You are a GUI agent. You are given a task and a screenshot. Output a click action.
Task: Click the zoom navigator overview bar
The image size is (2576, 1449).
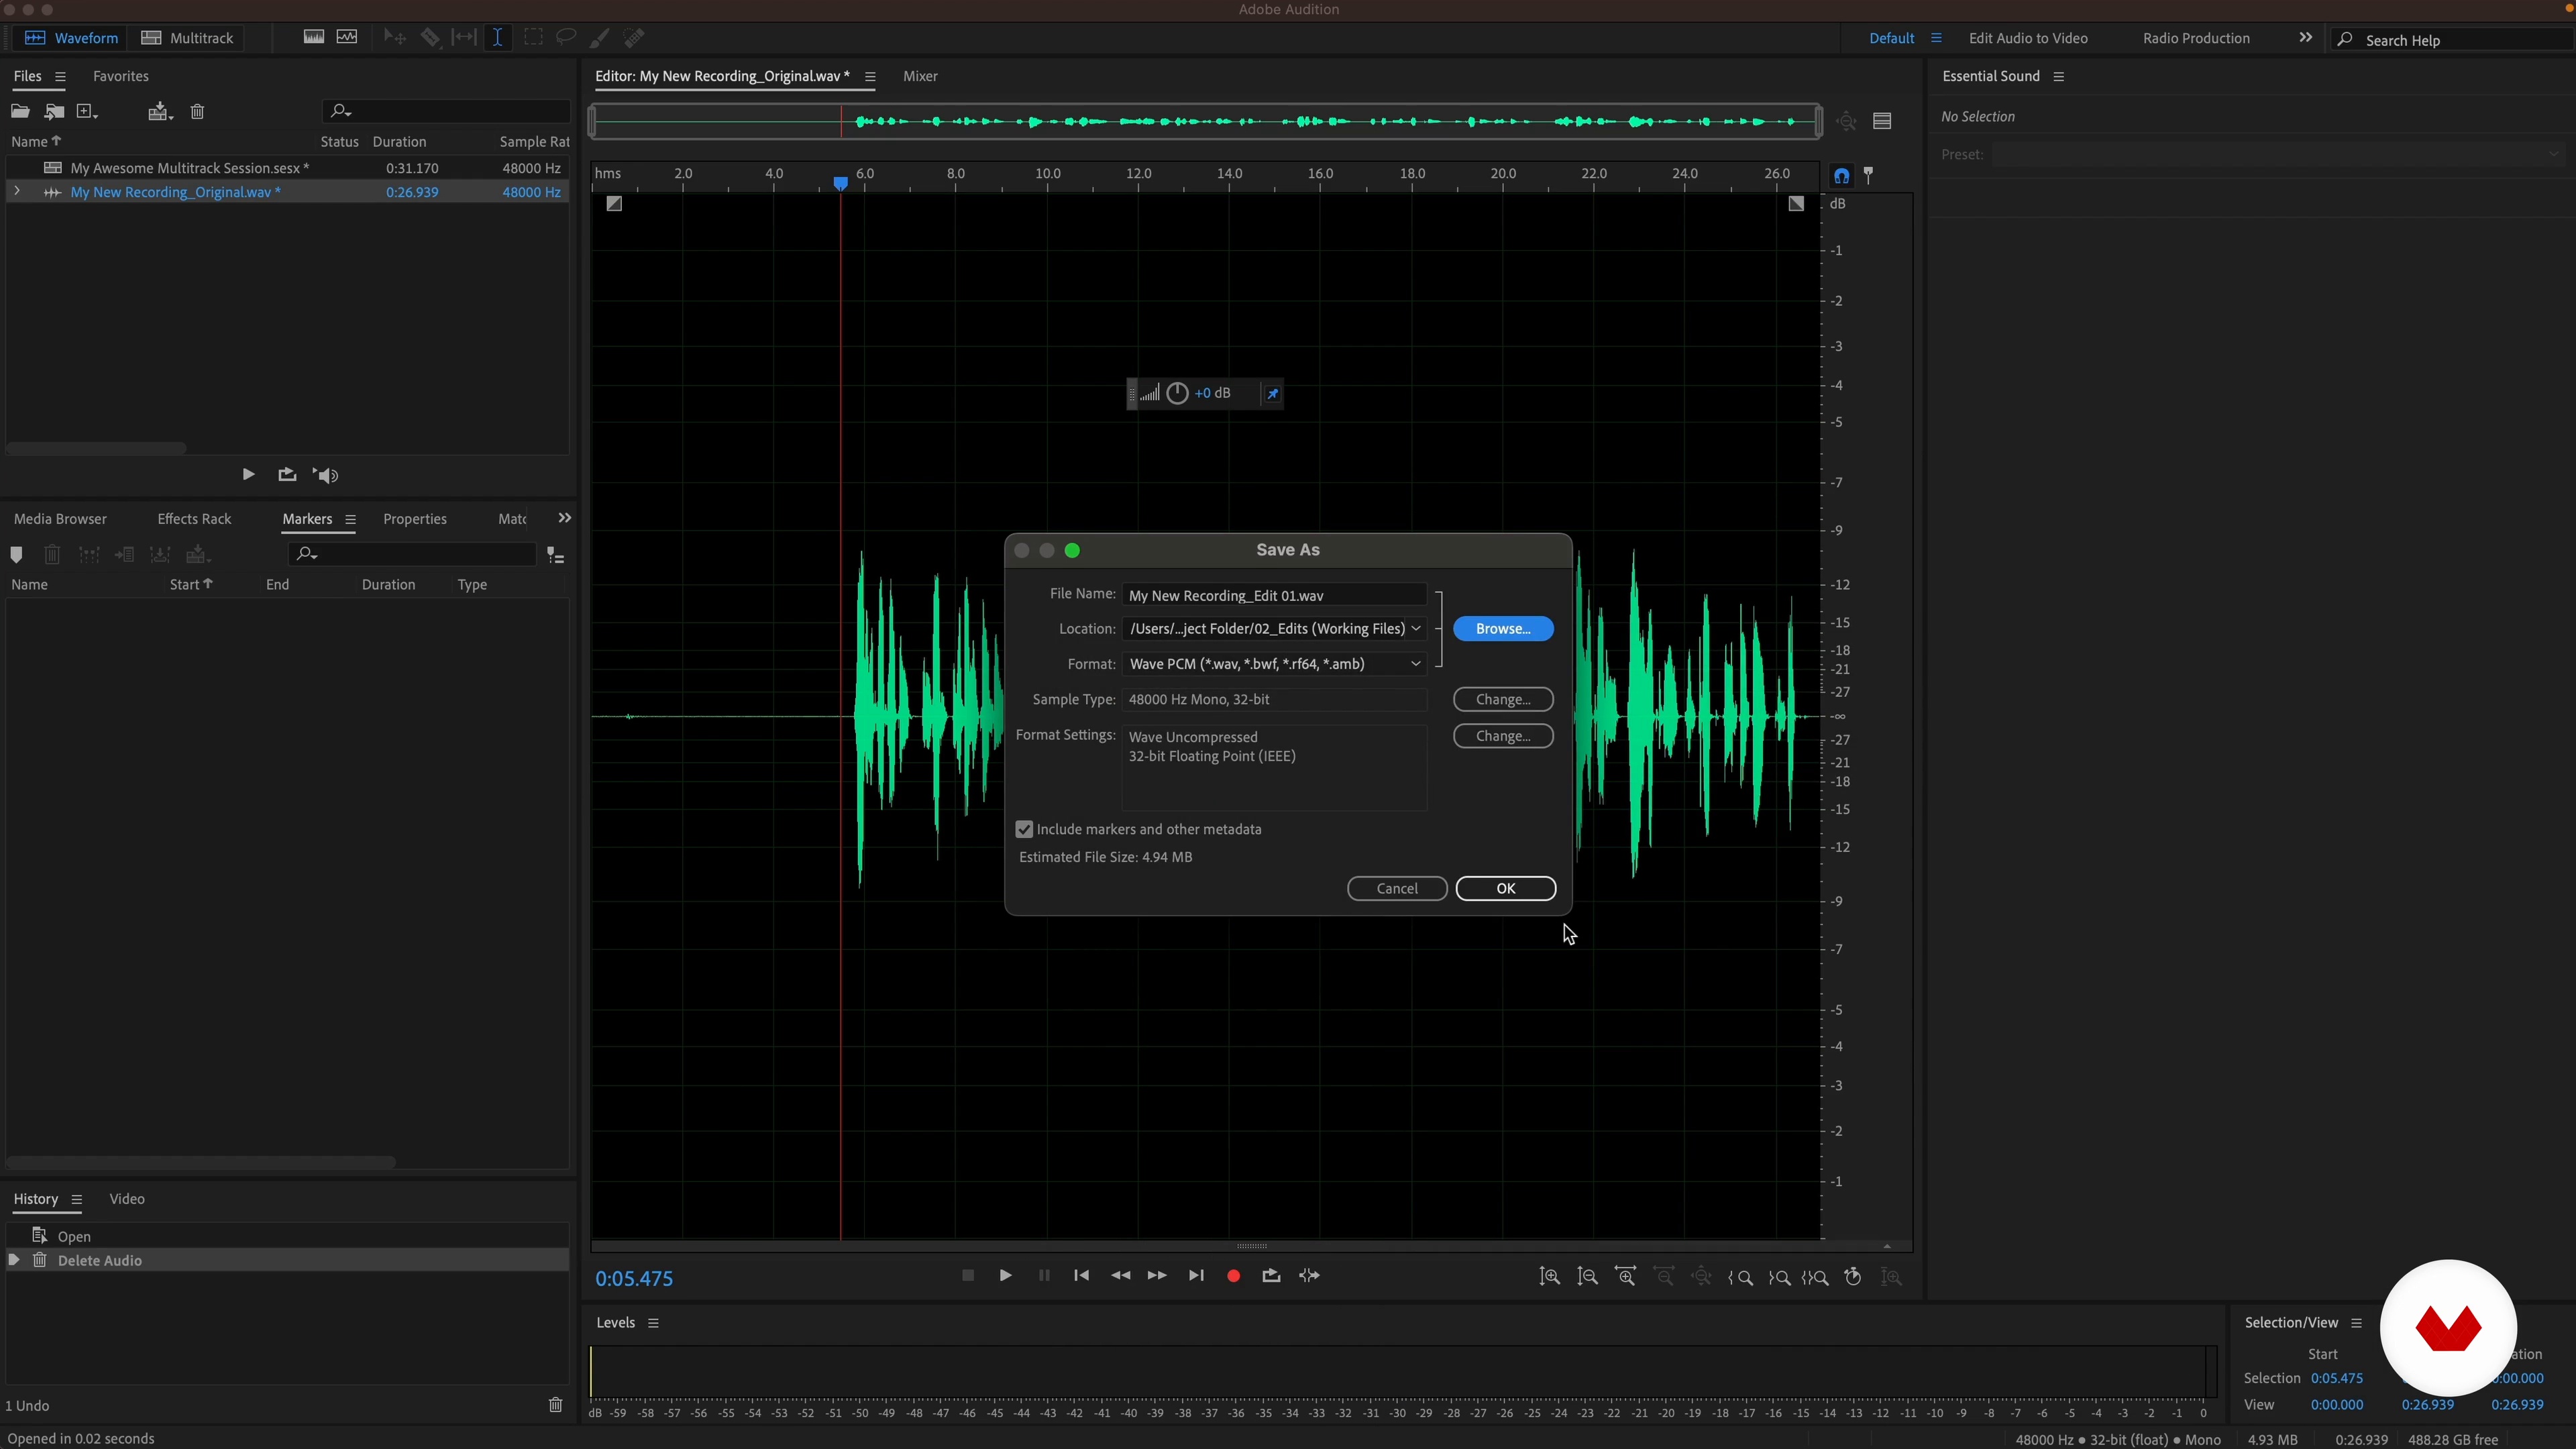pyautogui.click(x=1206, y=122)
